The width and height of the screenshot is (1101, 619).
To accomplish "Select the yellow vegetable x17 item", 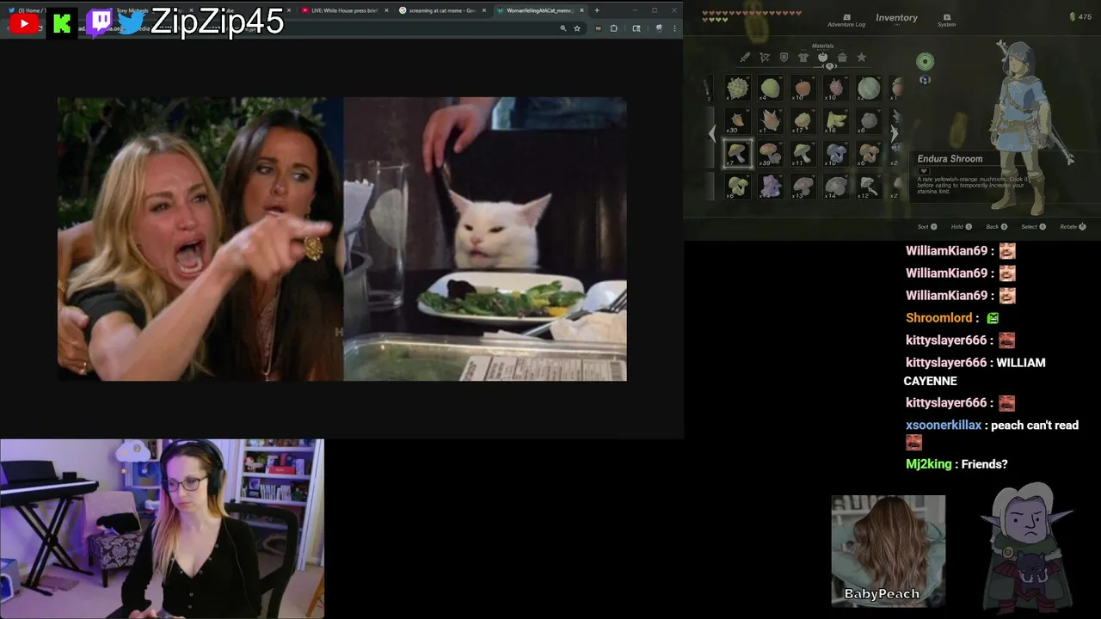I will click(803, 120).
